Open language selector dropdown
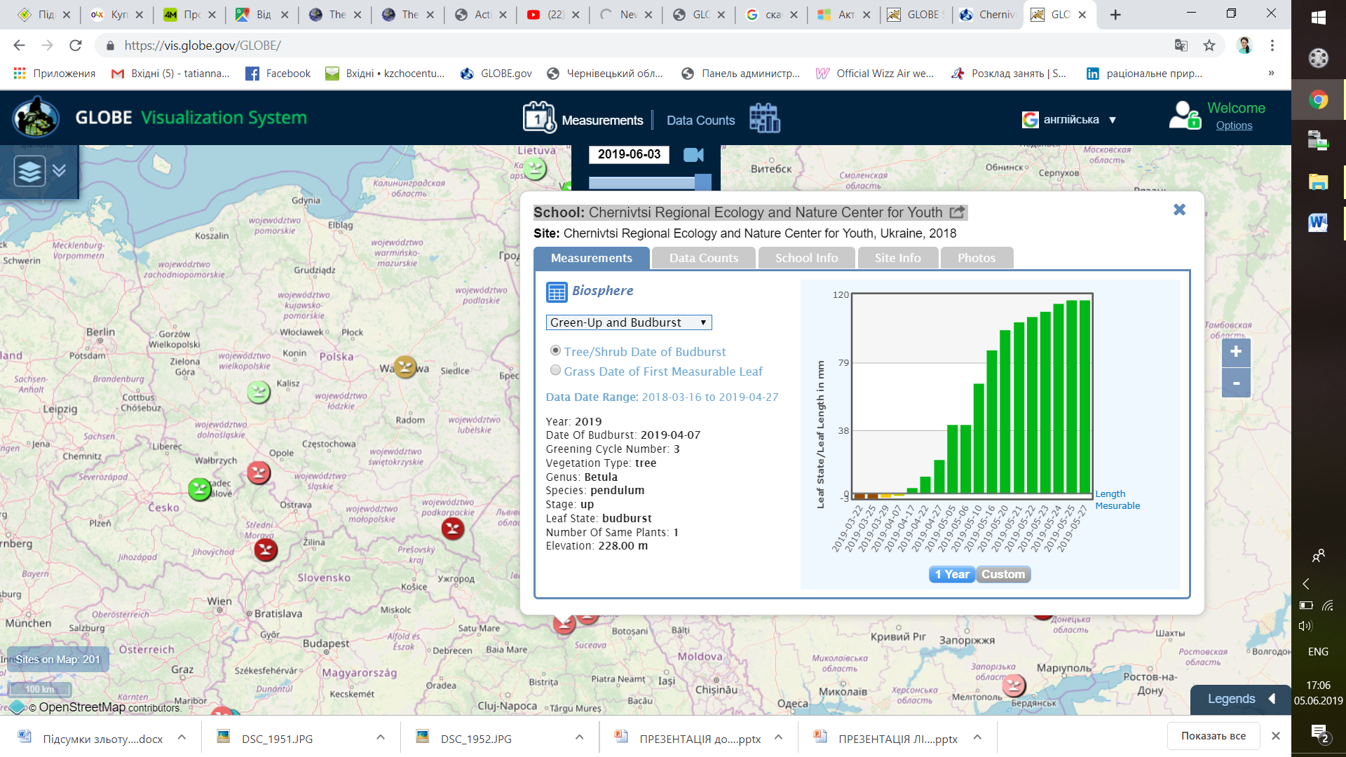 pos(1070,120)
